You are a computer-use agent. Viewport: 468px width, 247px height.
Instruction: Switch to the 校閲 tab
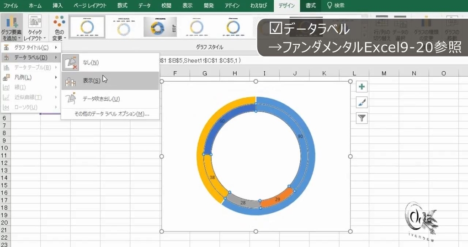(166, 5)
